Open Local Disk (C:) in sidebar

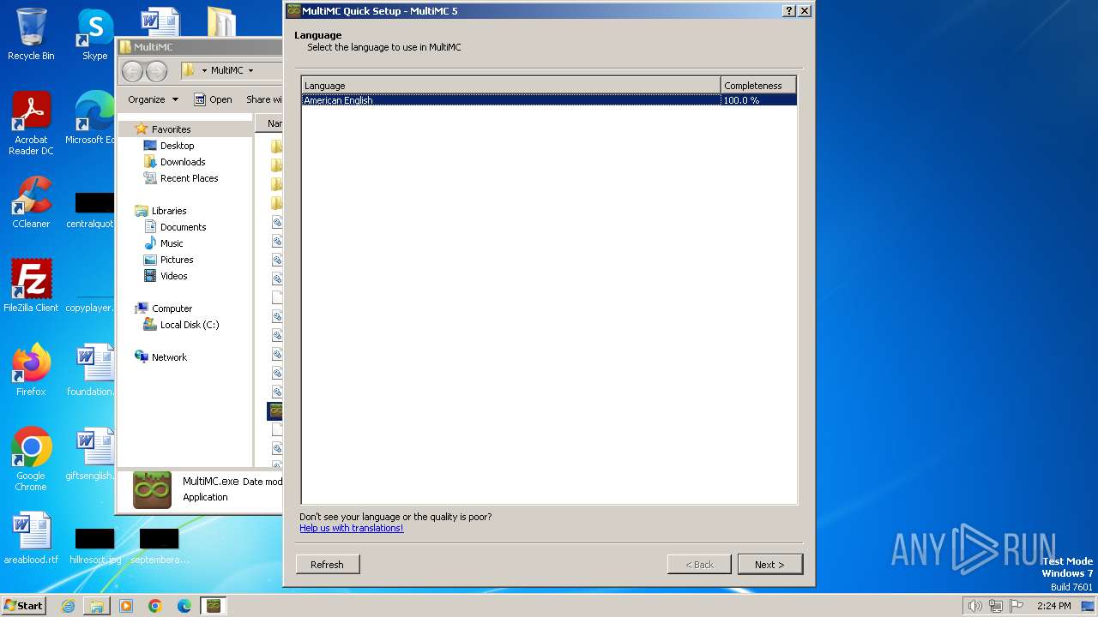189,325
